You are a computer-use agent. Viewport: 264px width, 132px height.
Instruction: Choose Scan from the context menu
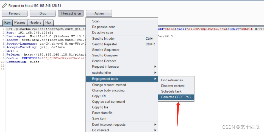122,21
